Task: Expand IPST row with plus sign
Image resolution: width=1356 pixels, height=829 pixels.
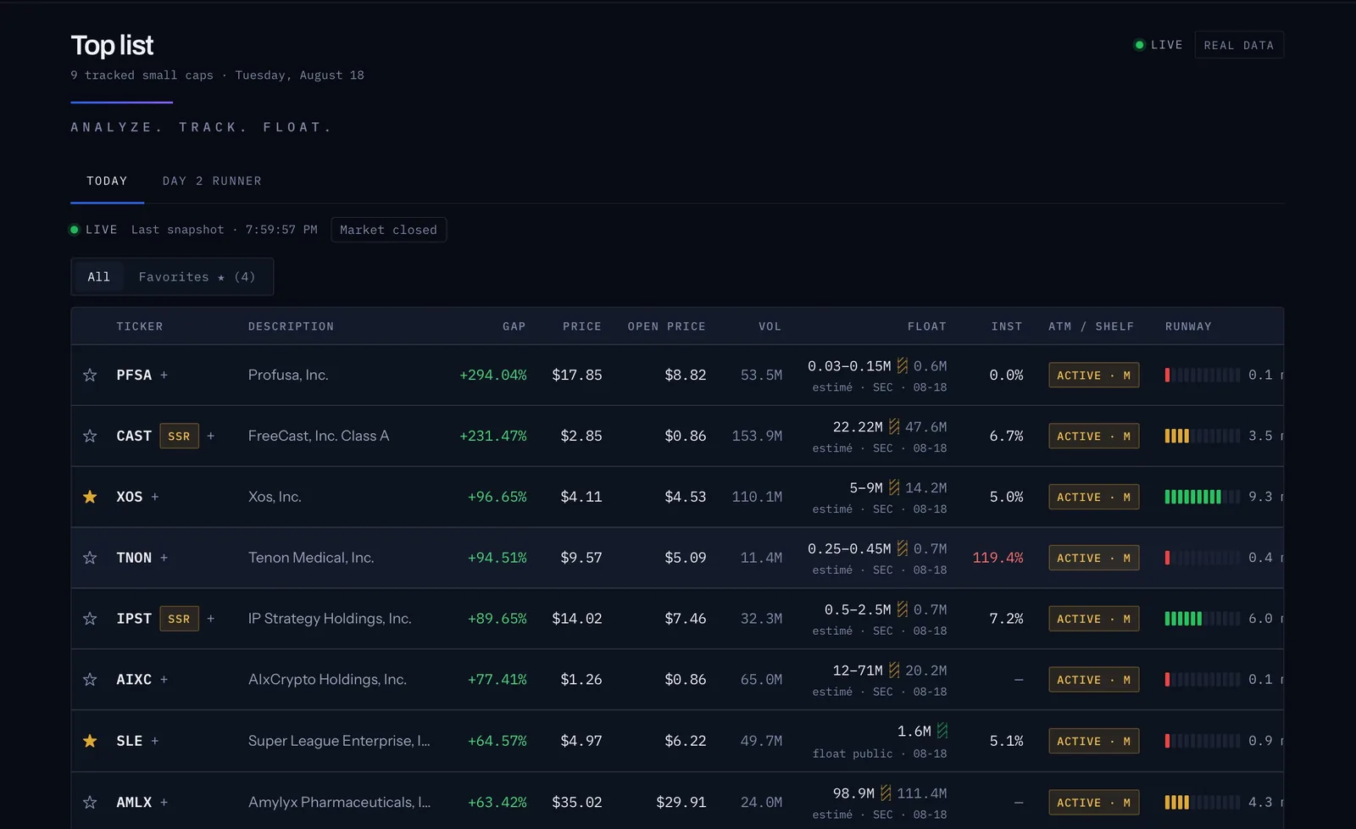Action: click(x=211, y=619)
